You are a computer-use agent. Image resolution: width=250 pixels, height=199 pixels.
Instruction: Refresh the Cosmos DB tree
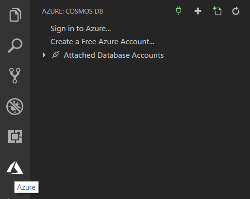point(235,11)
